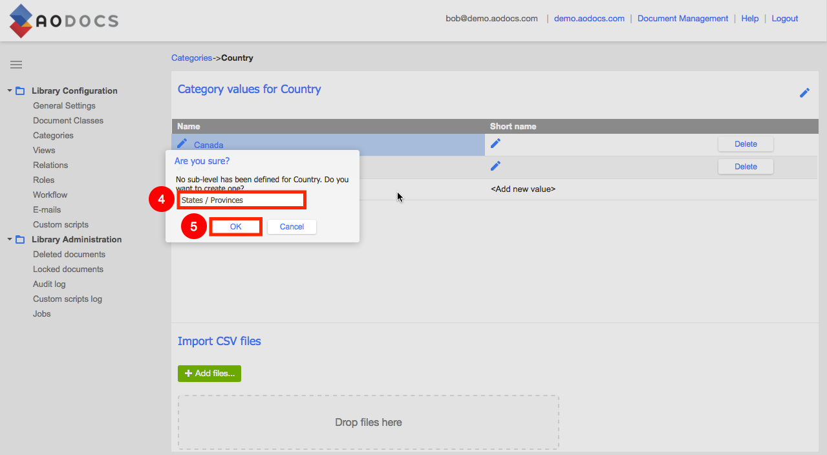Log out via Logout link
Viewport: 827px width, 455px height.
(785, 19)
